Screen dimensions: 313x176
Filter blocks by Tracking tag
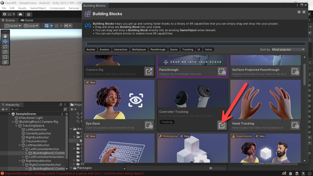(188, 50)
